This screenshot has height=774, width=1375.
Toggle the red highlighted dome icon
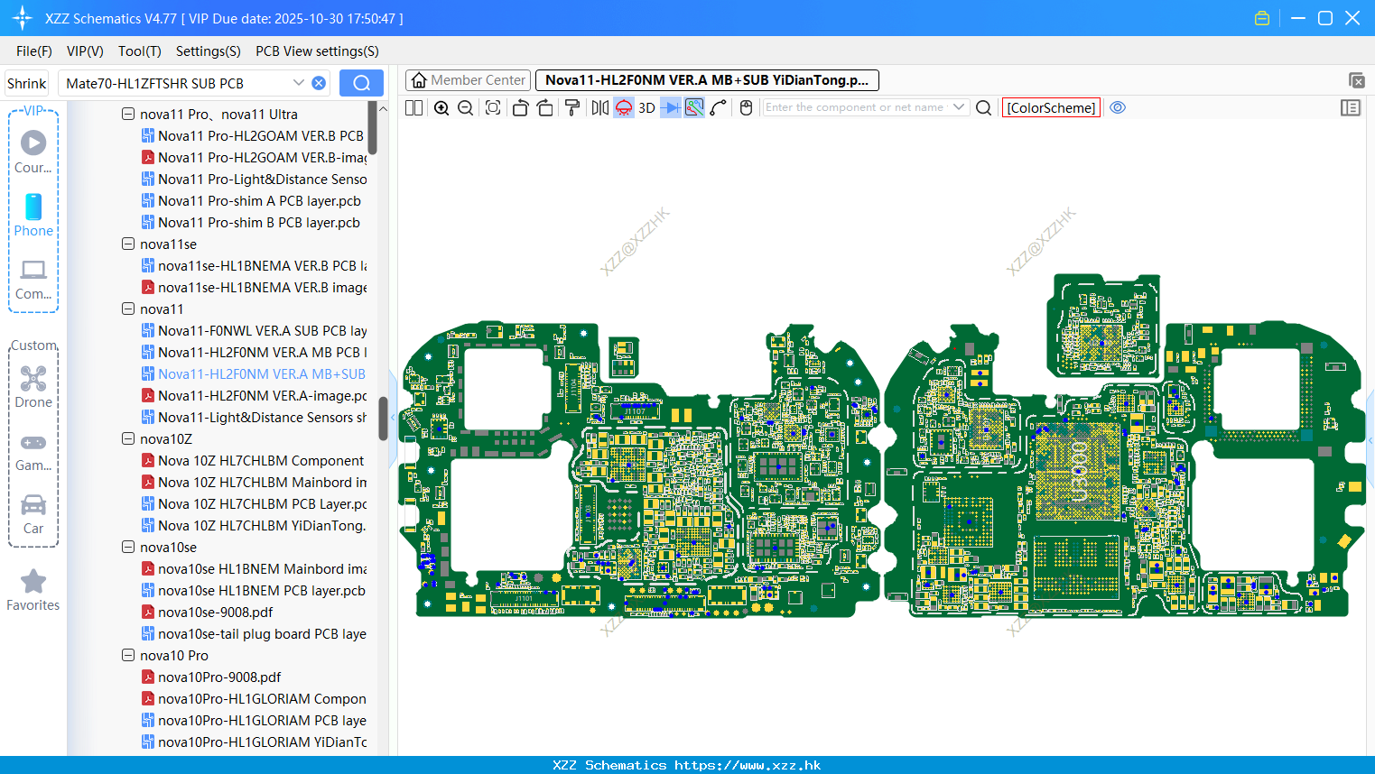pyautogui.click(x=624, y=107)
